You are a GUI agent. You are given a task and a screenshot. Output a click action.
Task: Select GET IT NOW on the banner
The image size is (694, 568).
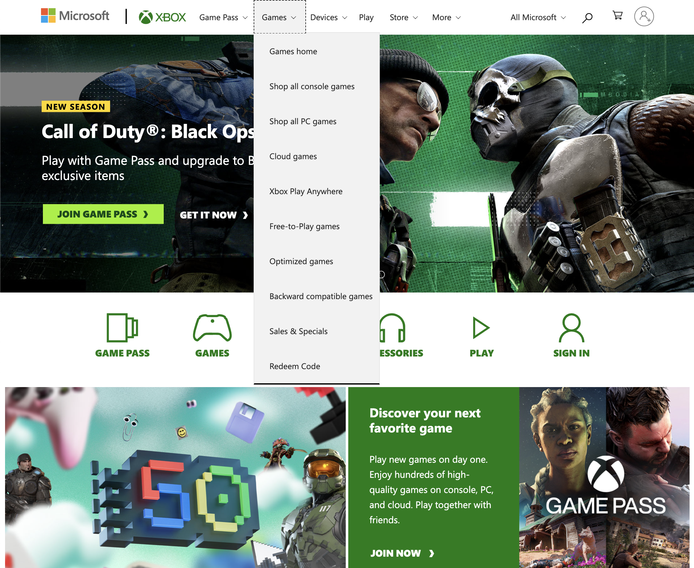point(215,215)
